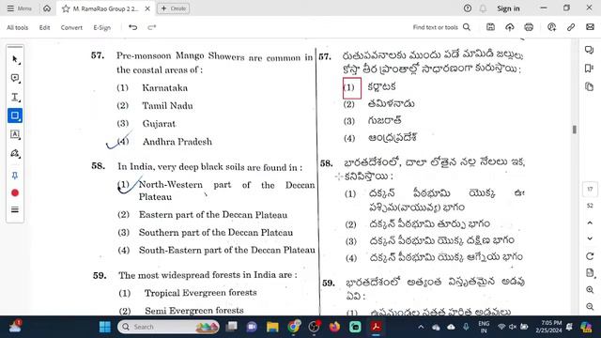
Task: Click Sign in
Action: (x=508, y=8)
